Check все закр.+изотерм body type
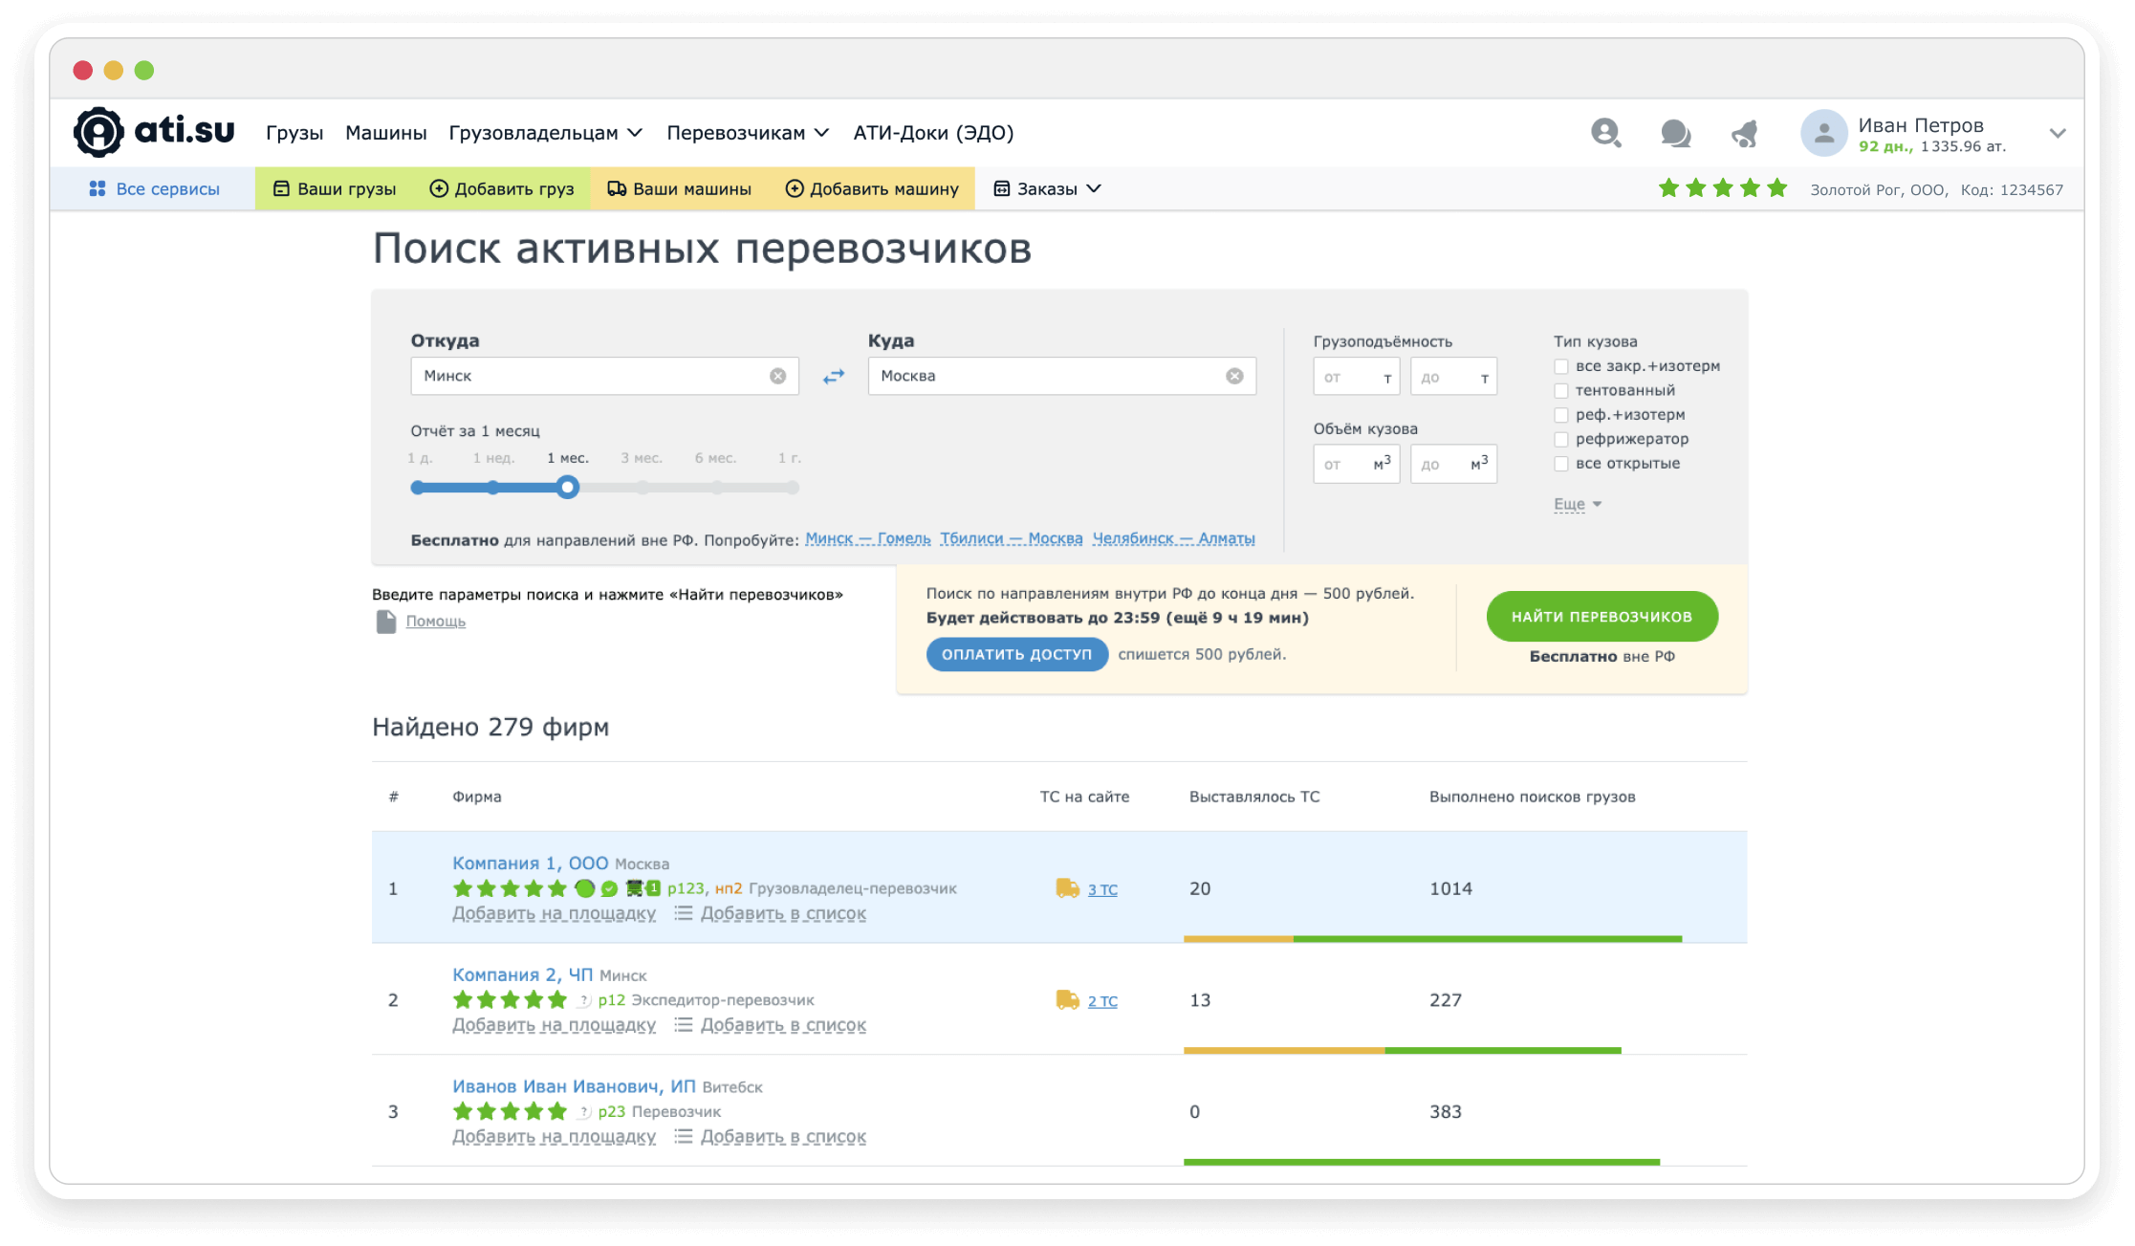Screen dimensions: 2135x1246 (1561, 366)
